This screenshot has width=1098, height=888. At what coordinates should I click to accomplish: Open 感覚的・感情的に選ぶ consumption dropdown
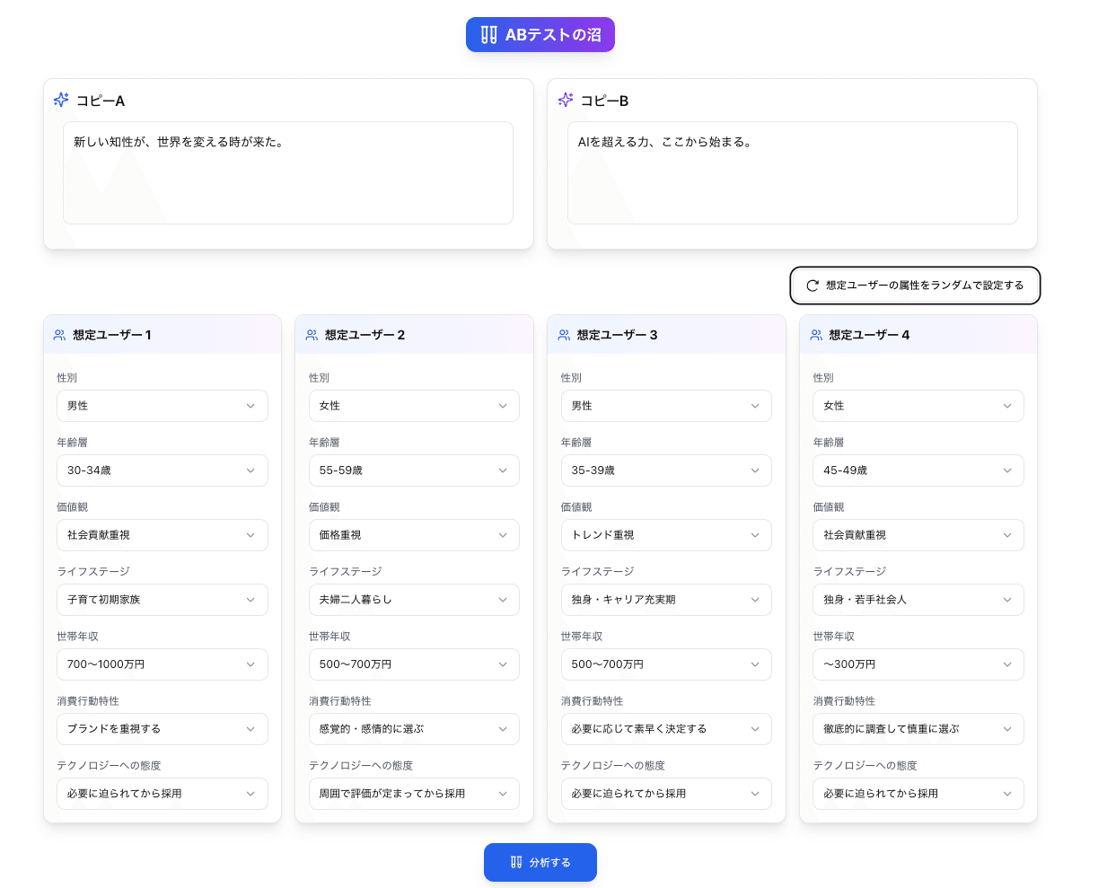click(x=414, y=729)
